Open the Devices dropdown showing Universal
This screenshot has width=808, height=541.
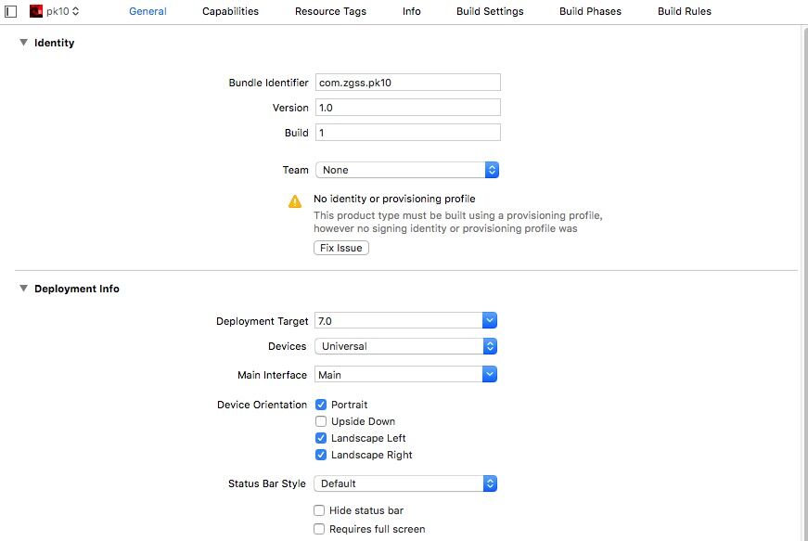pyautogui.click(x=405, y=346)
